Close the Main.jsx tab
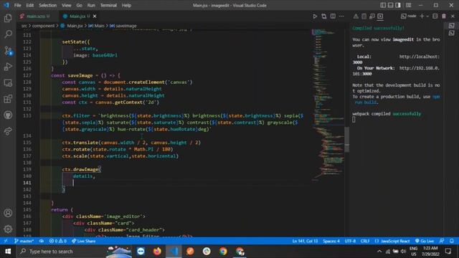459x258 pixels. [95, 16]
